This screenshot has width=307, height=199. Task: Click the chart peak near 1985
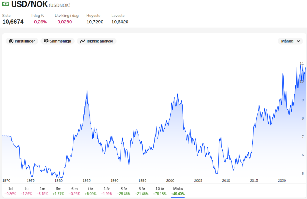tap(87, 91)
